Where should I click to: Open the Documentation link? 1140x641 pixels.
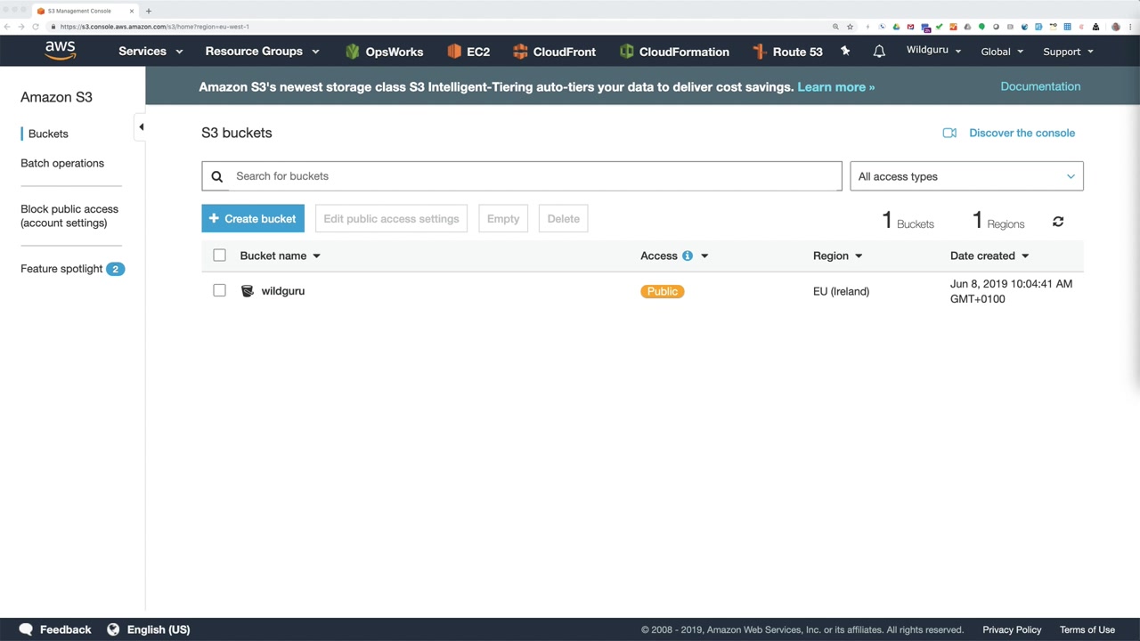click(1040, 86)
